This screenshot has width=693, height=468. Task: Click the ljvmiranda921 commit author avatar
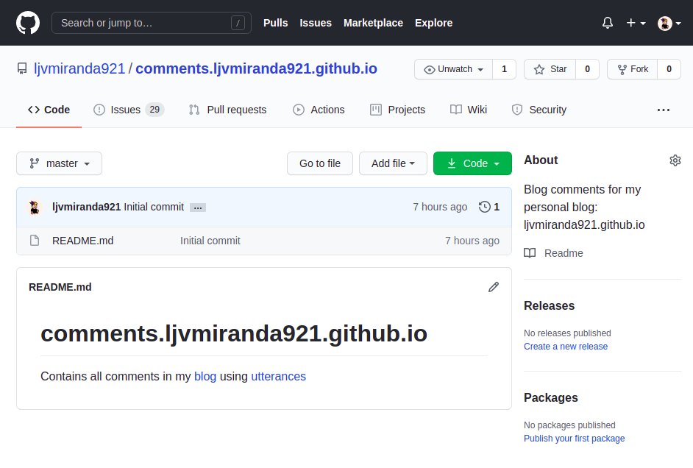pos(35,207)
